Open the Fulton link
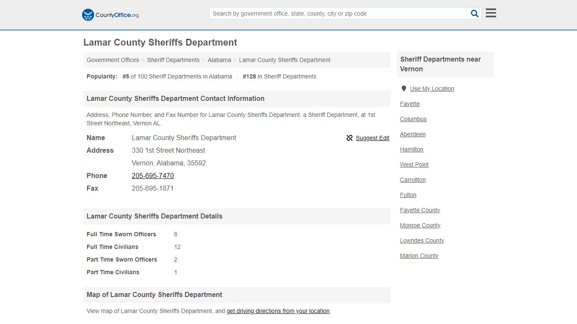 pos(408,195)
